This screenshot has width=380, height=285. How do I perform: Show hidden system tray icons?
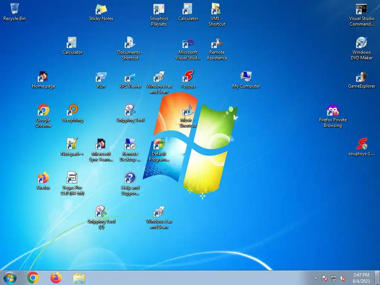coord(315,278)
